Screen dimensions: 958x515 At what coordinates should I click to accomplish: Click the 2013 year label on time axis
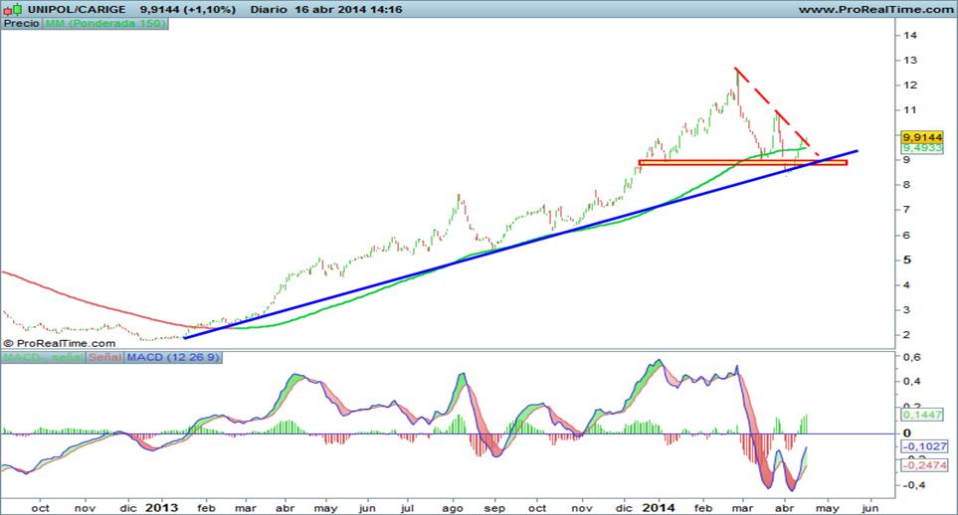162,508
